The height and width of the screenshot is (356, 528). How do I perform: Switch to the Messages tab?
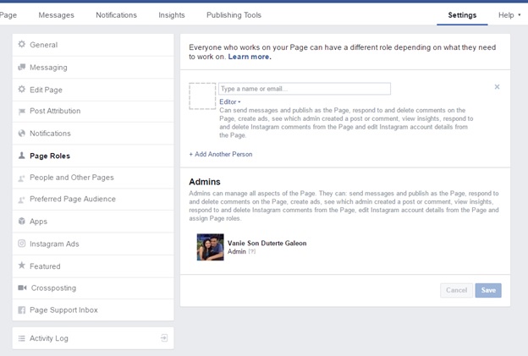point(56,15)
